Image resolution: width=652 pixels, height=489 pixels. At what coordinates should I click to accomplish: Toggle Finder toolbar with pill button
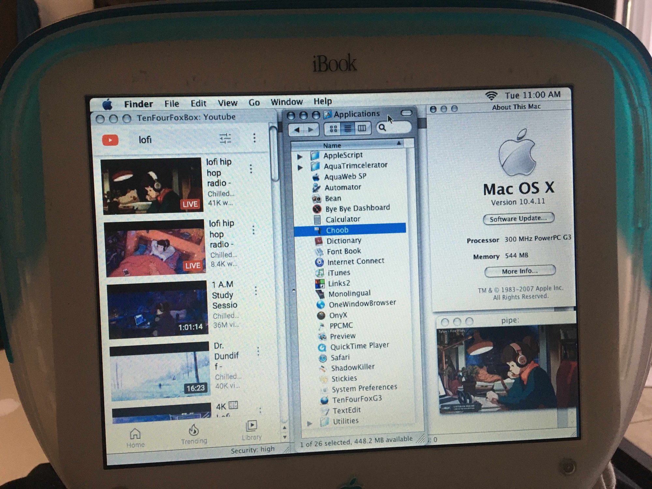(407, 113)
